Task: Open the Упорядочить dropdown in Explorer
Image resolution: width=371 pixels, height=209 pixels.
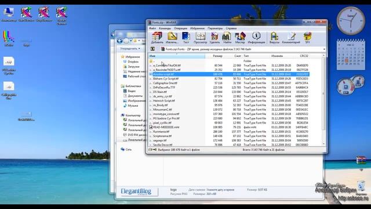Action: click(x=130, y=49)
